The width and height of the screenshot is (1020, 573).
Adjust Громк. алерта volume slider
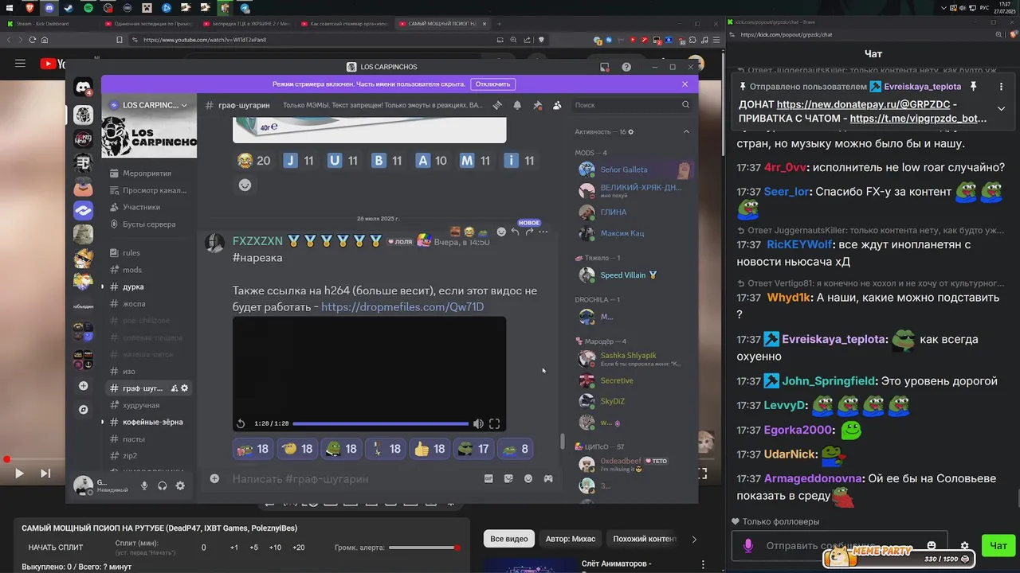click(x=424, y=548)
